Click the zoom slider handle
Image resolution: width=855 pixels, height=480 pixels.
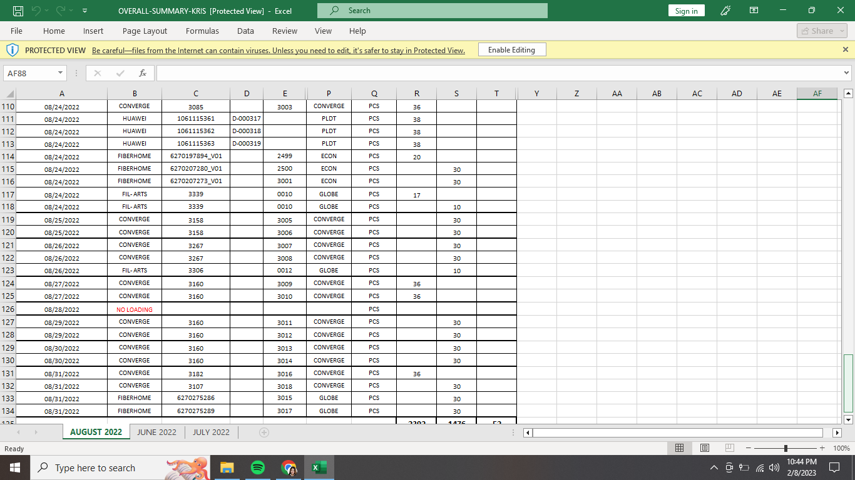coord(786,448)
